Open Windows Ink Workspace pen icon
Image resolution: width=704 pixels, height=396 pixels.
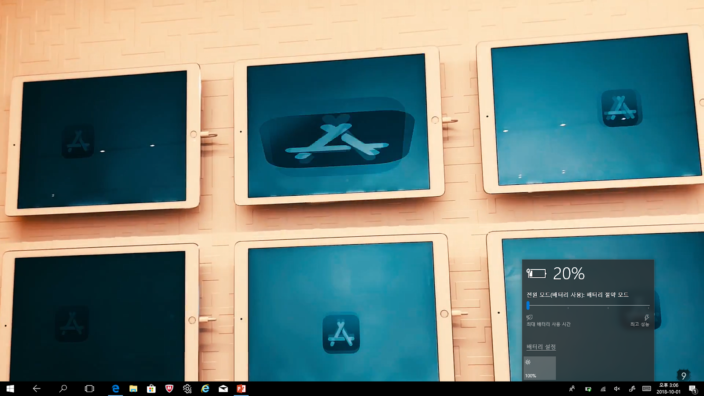click(632, 389)
